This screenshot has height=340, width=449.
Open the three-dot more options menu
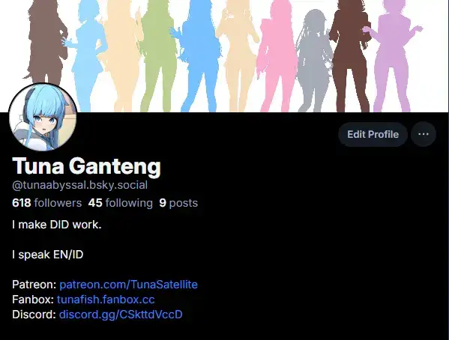click(x=424, y=134)
